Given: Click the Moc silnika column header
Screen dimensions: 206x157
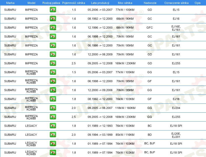Looking at the screenshot, I should [125, 3].
